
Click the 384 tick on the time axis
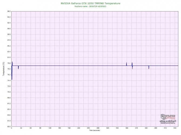click(x=127, y=128)
